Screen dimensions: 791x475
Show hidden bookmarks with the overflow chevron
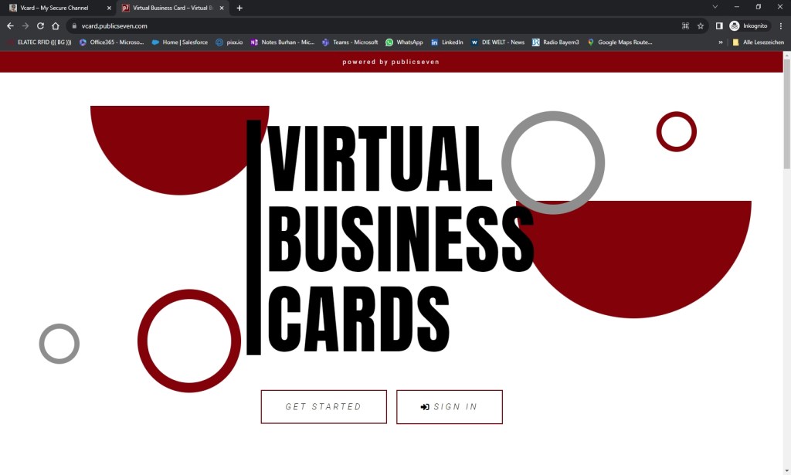coord(721,42)
